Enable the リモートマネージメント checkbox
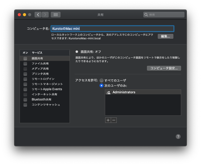Screen dimensions: 201x165 (25, 84)
